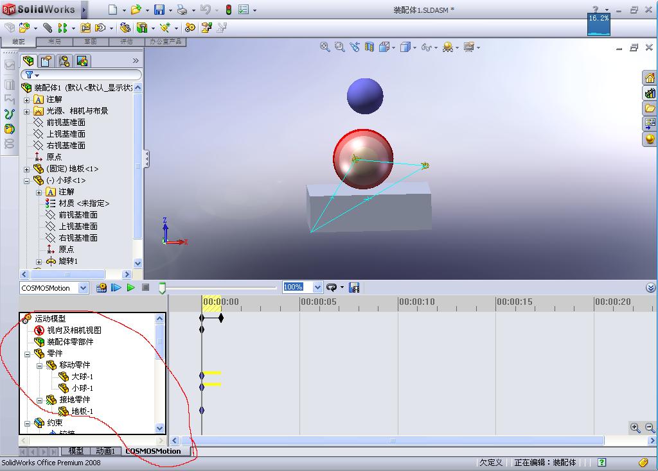The image size is (658, 471).
Task: Expand the panel tabs double chevron
Action: 136,61
